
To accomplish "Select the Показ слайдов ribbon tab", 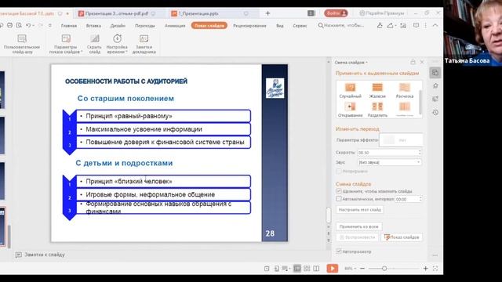I will pyautogui.click(x=209, y=26).
